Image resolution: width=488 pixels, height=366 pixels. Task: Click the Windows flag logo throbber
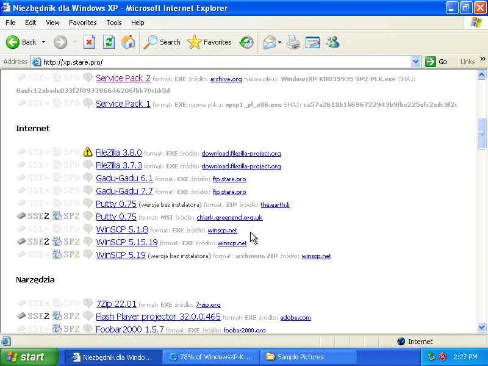point(476,23)
